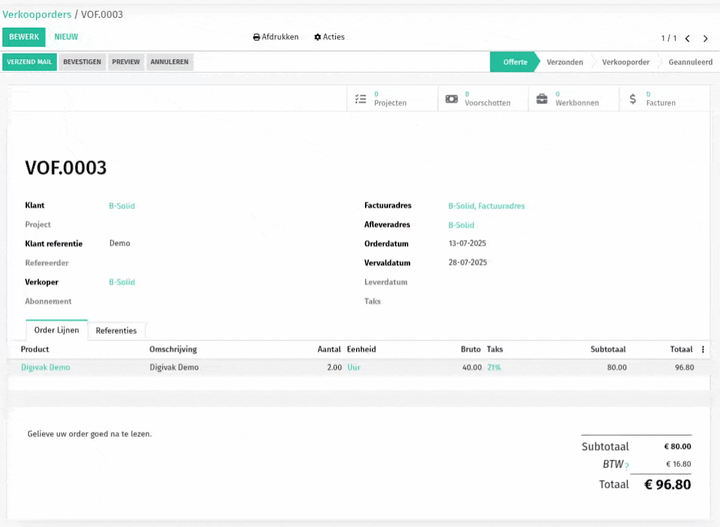
Task: Click the Vervaldatum value 28-07-2025
Action: pyautogui.click(x=468, y=263)
